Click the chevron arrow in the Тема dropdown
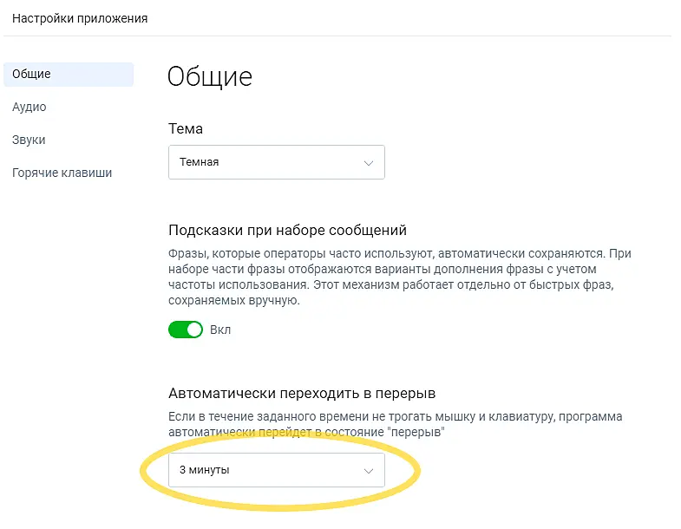 pos(369,163)
